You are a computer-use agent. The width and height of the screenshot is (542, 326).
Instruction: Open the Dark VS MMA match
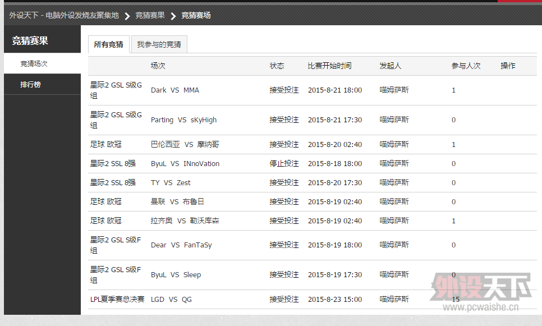tap(174, 90)
